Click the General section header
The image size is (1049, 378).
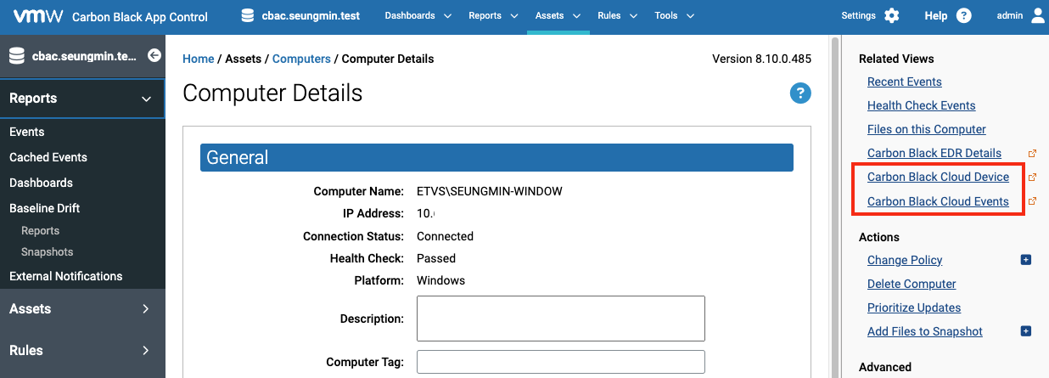(496, 157)
